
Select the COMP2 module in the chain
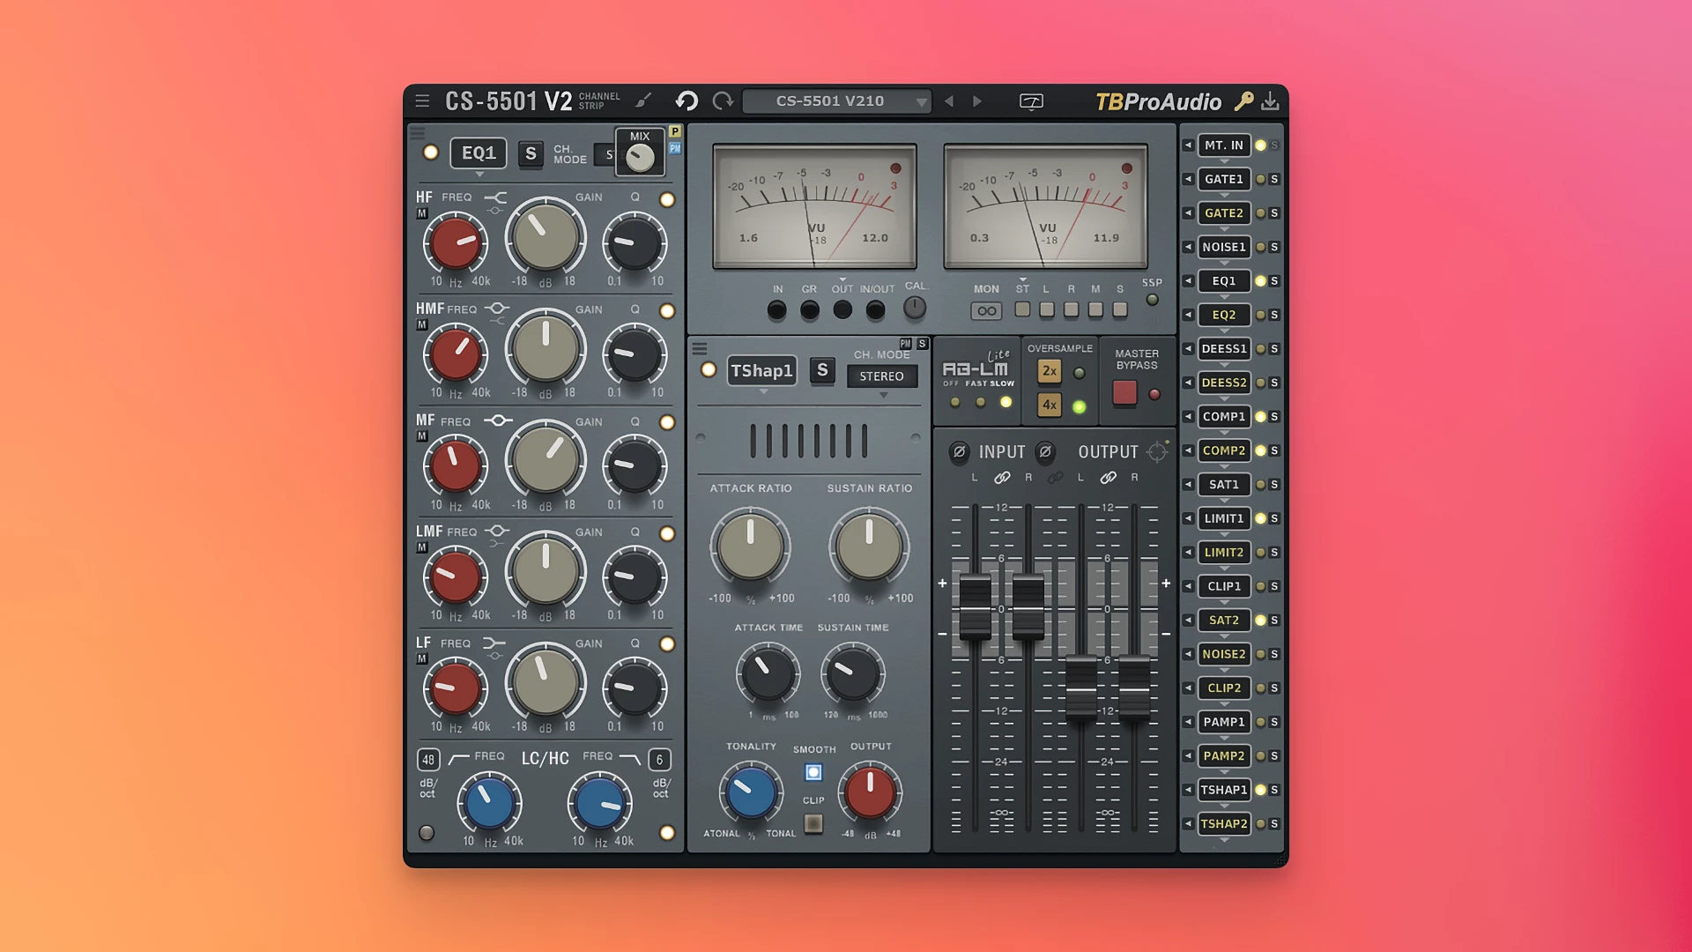coord(1223,450)
